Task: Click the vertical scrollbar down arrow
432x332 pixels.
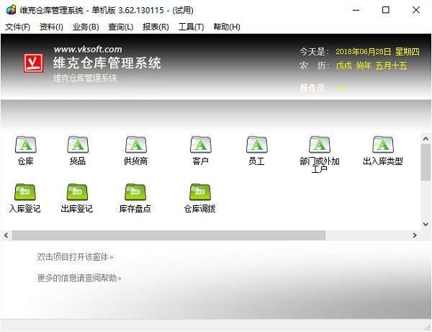Action: (x=426, y=224)
